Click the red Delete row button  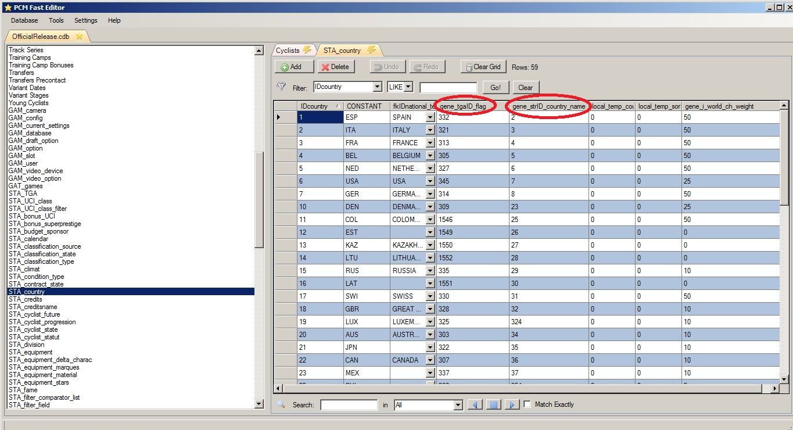[335, 67]
